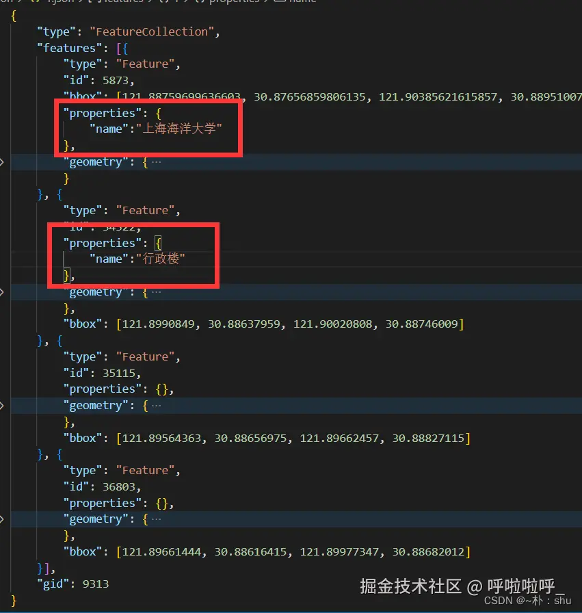The height and width of the screenshot is (613, 582).
Task: Click the id value 5873
Action: (116, 81)
